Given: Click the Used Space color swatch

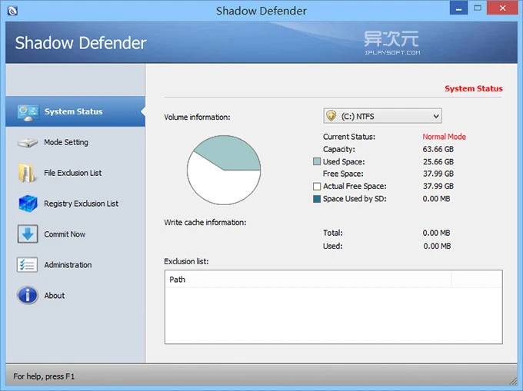Looking at the screenshot, I should coord(317,161).
